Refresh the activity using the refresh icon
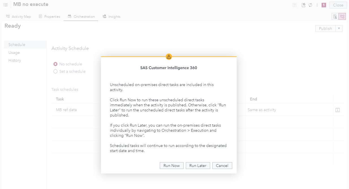The image size is (349, 189). click(x=310, y=5)
